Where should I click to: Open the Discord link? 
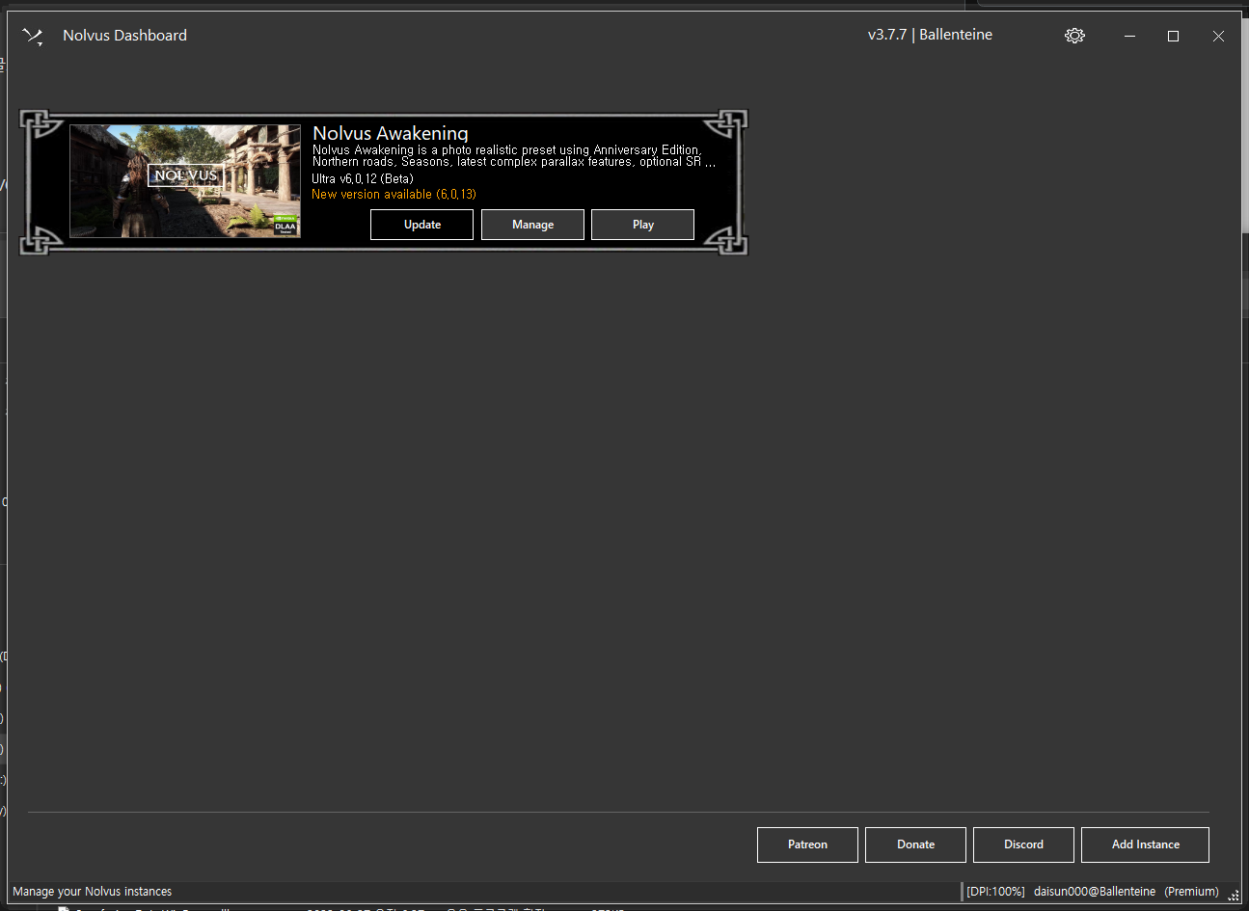pyautogui.click(x=1023, y=844)
